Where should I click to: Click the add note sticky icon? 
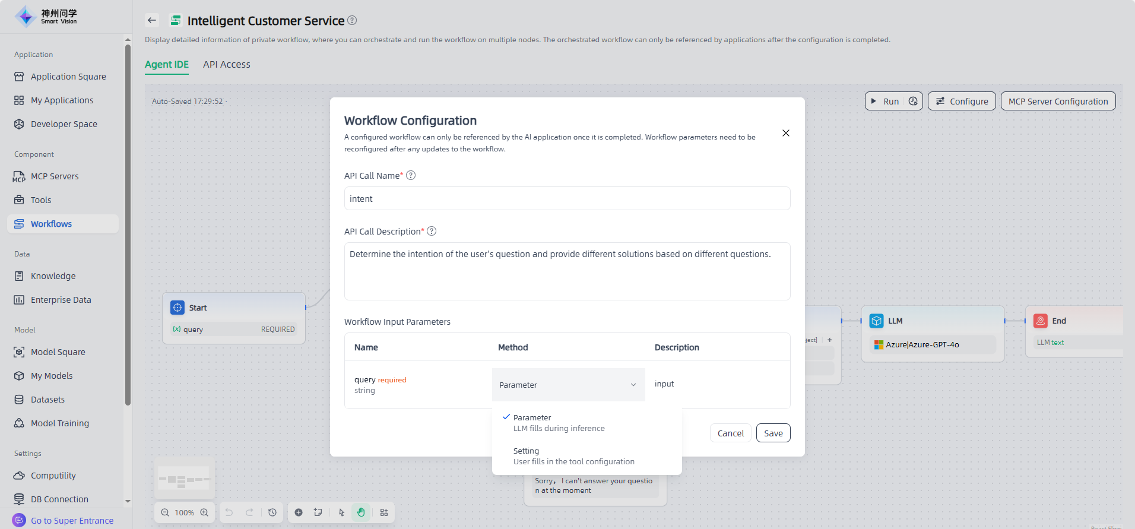[x=318, y=512]
